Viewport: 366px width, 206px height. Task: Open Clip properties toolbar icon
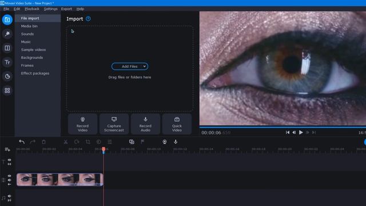pyautogui.click(x=109, y=142)
